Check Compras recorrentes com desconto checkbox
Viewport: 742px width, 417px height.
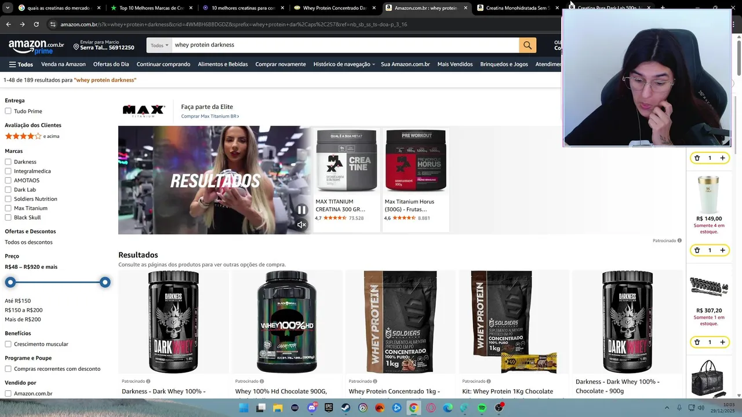pos(8,368)
